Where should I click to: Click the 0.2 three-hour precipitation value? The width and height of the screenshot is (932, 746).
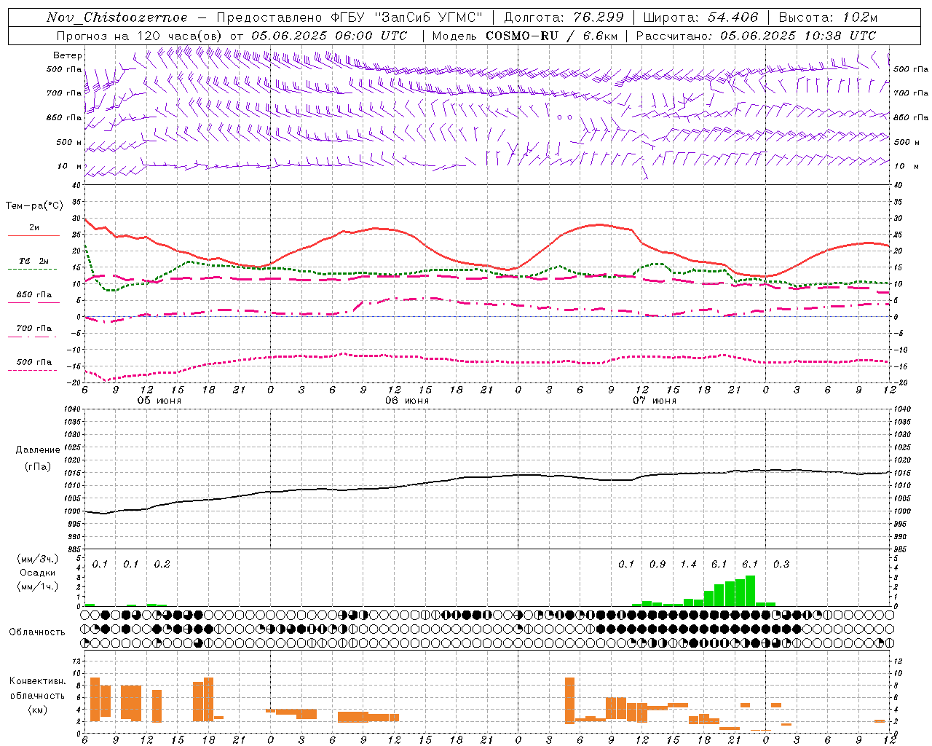click(162, 565)
